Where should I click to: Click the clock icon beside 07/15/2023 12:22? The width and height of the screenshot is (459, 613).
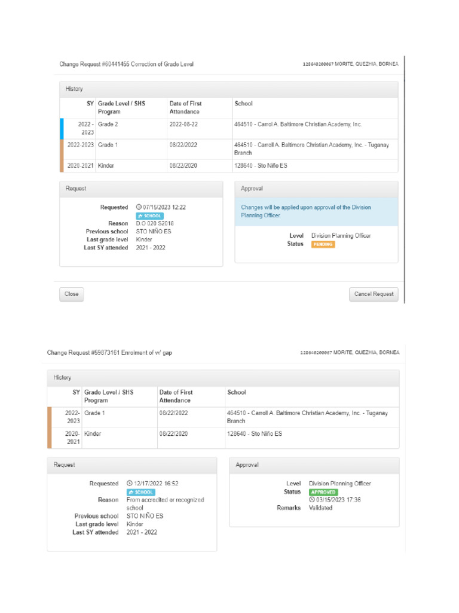click(x=139, y=207)
